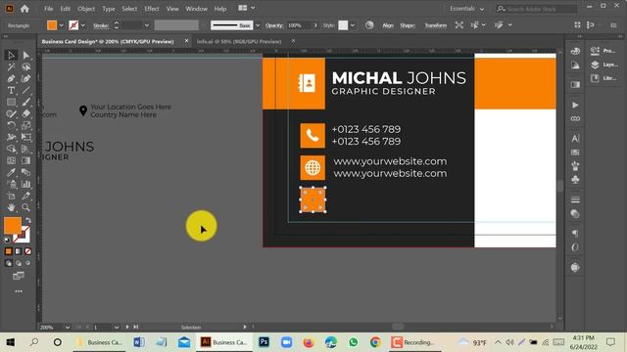Set paint mode to Gradient
627x352 pixels.
18,251
